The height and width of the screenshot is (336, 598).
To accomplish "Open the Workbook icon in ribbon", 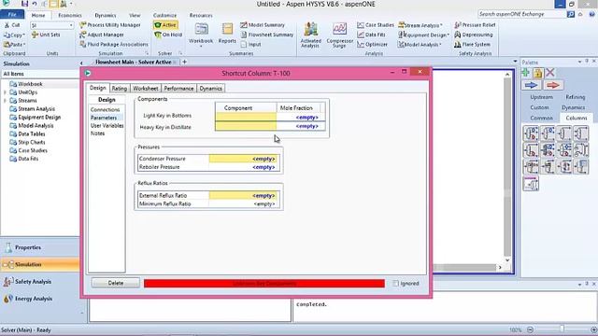I will [201, 35].
